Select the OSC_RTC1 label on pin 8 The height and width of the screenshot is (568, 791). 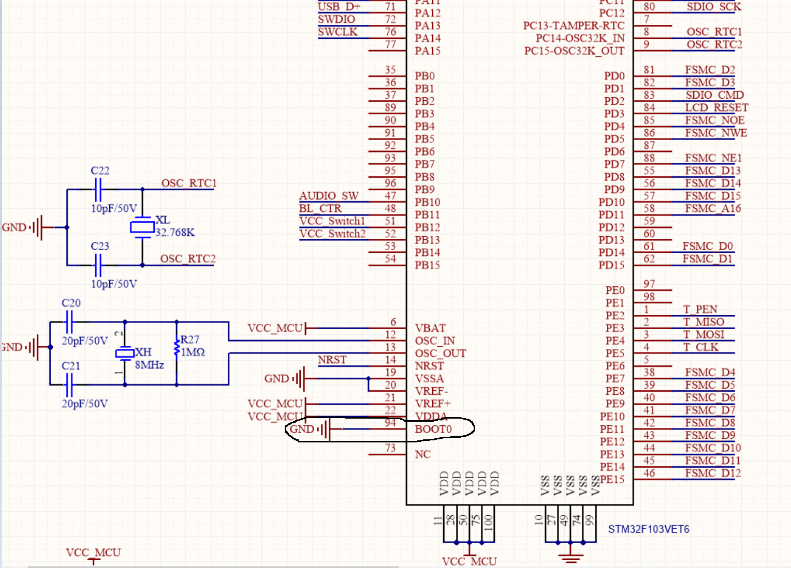click(714, 32)
